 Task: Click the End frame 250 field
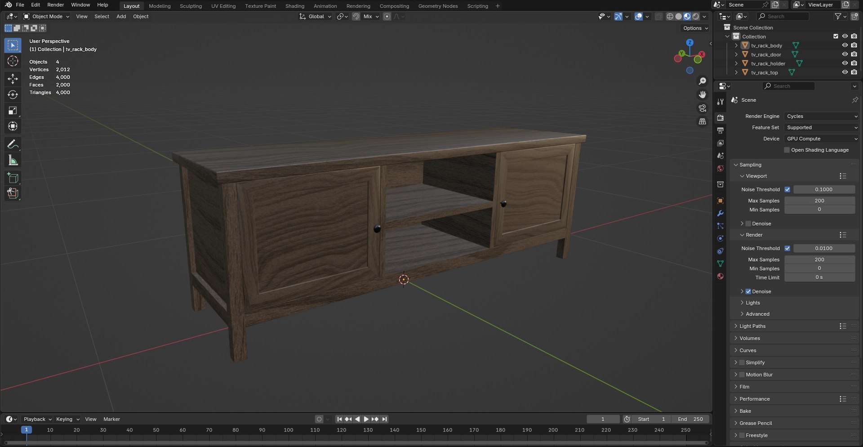691,419
